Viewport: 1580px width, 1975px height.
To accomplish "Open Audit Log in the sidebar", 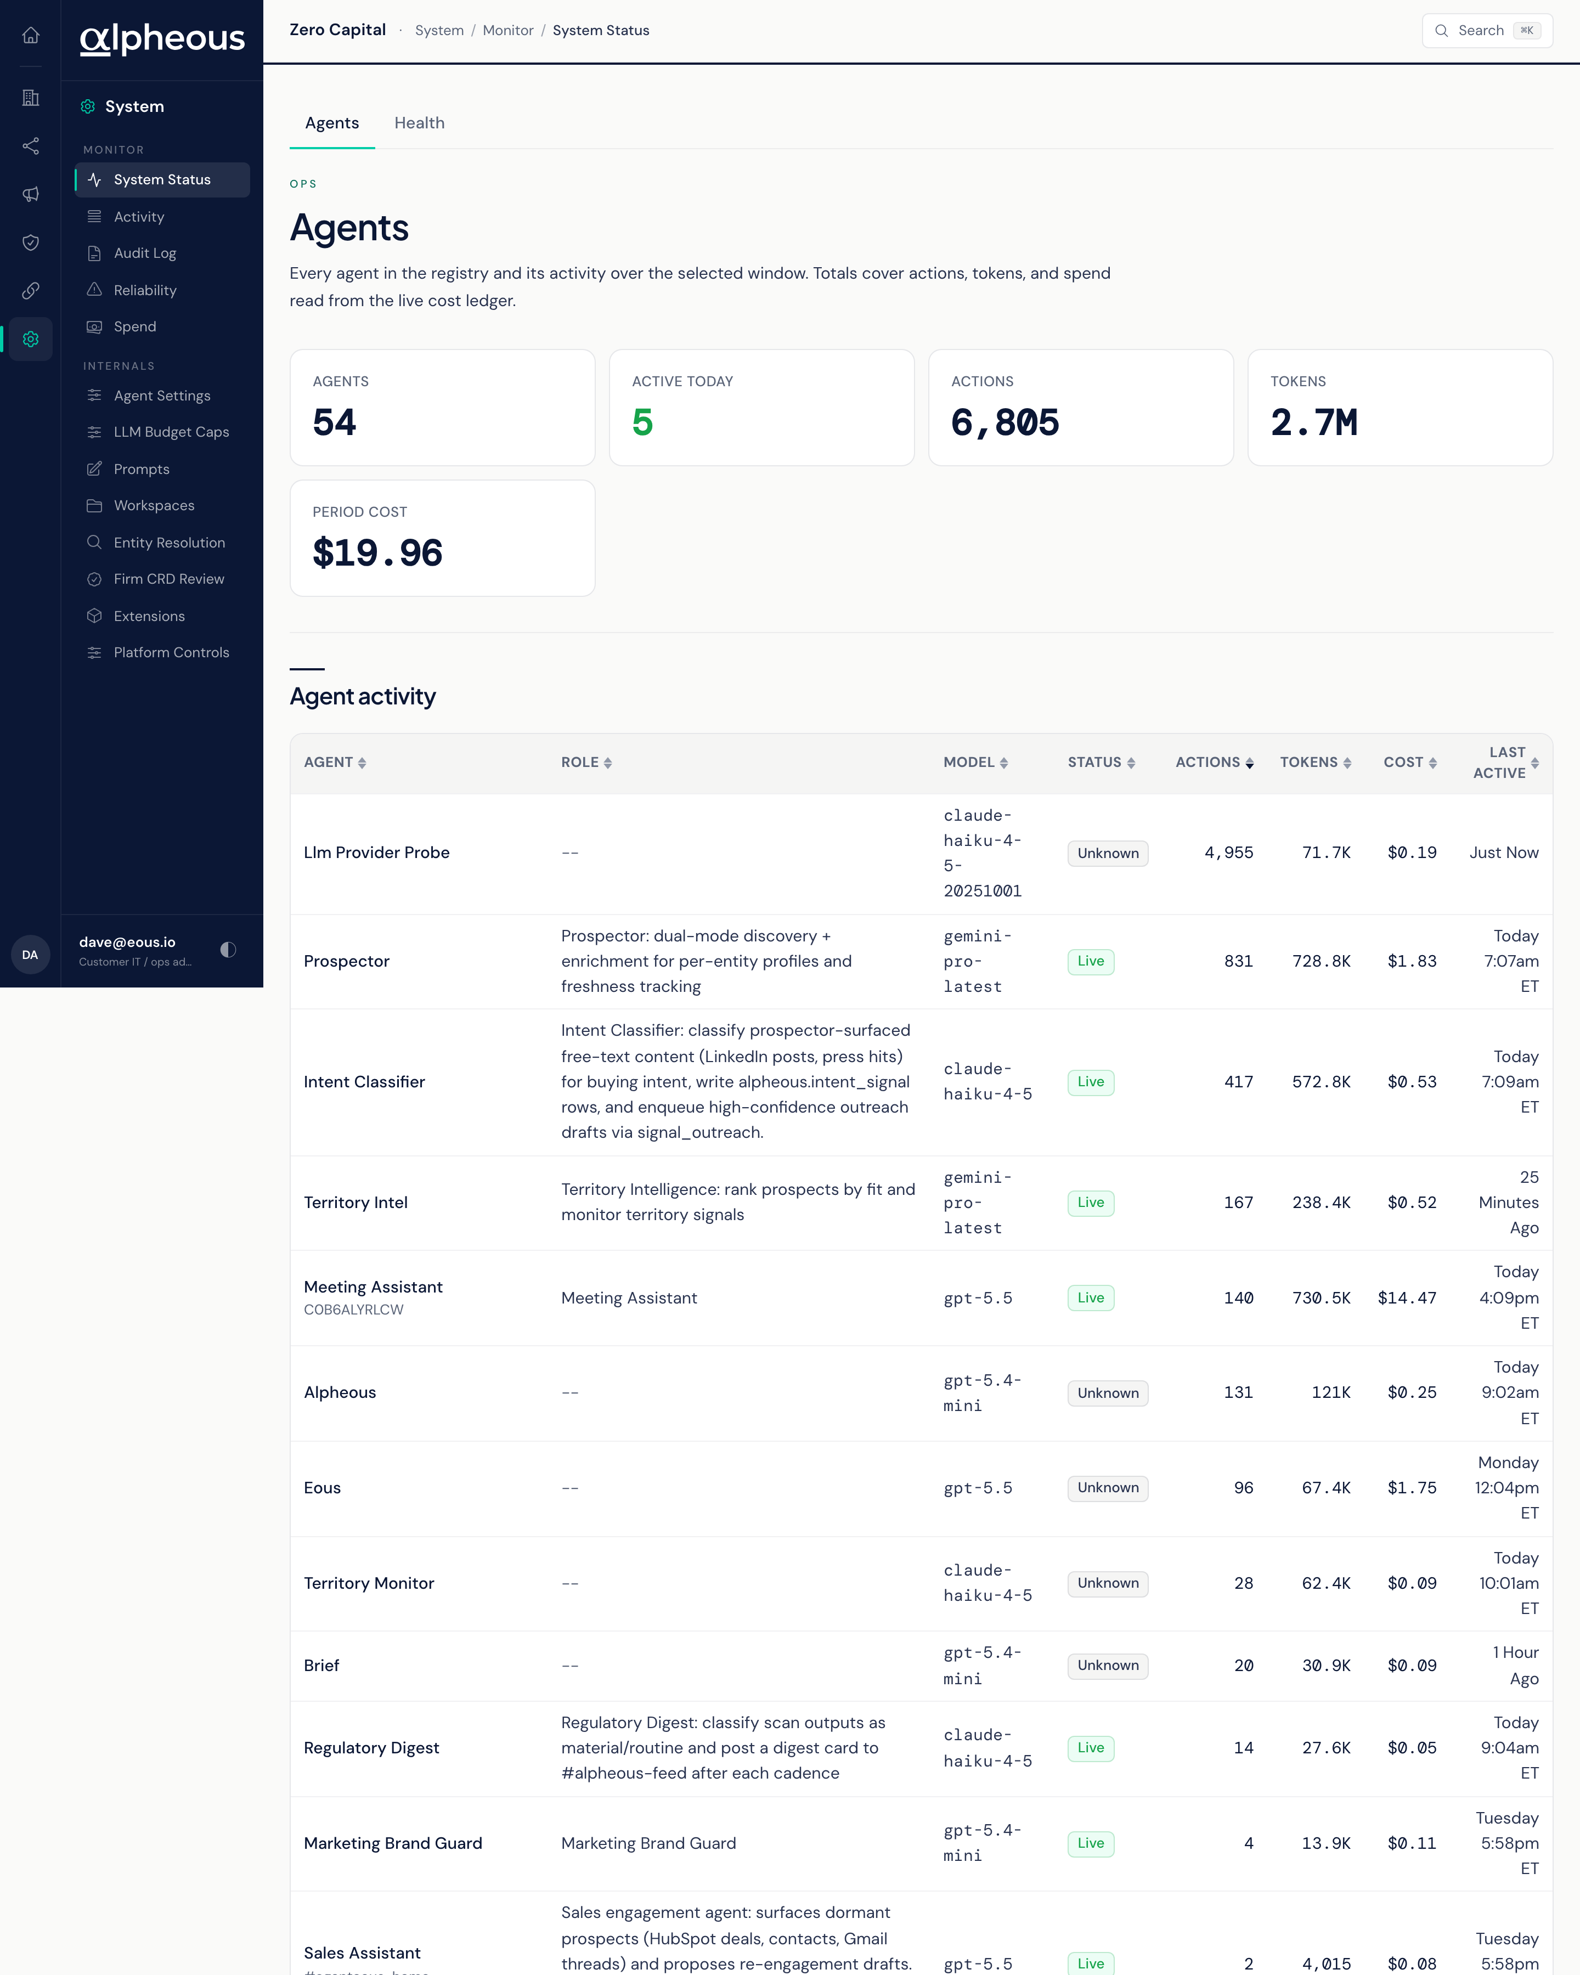I will pyautogui.click(x=162, y=254).
